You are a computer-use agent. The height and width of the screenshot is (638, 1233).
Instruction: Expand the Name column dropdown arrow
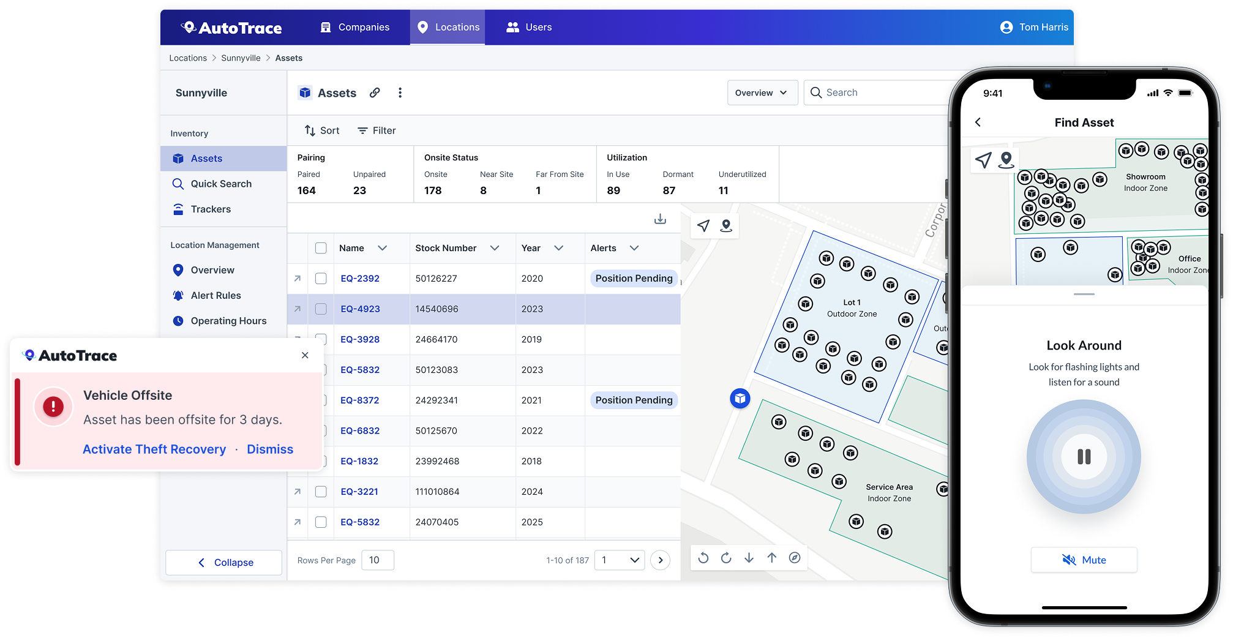point(383,248)
